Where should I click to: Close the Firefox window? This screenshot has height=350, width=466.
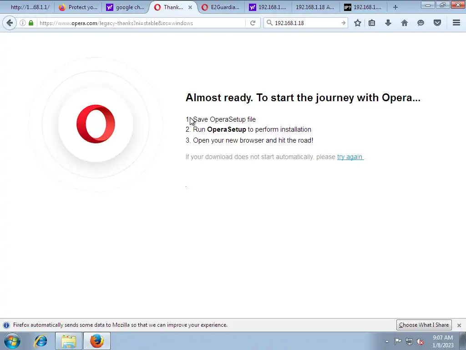pyautogui.click(x=458, y=5)
